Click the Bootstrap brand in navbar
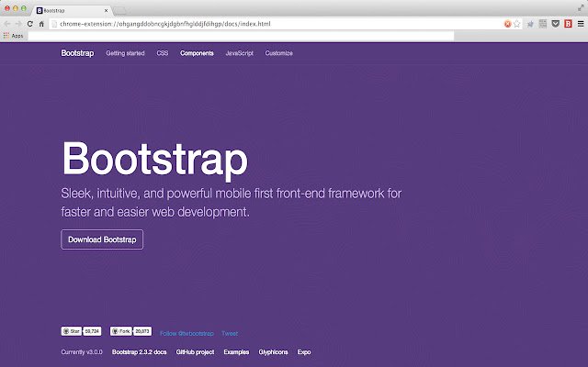 77,53
